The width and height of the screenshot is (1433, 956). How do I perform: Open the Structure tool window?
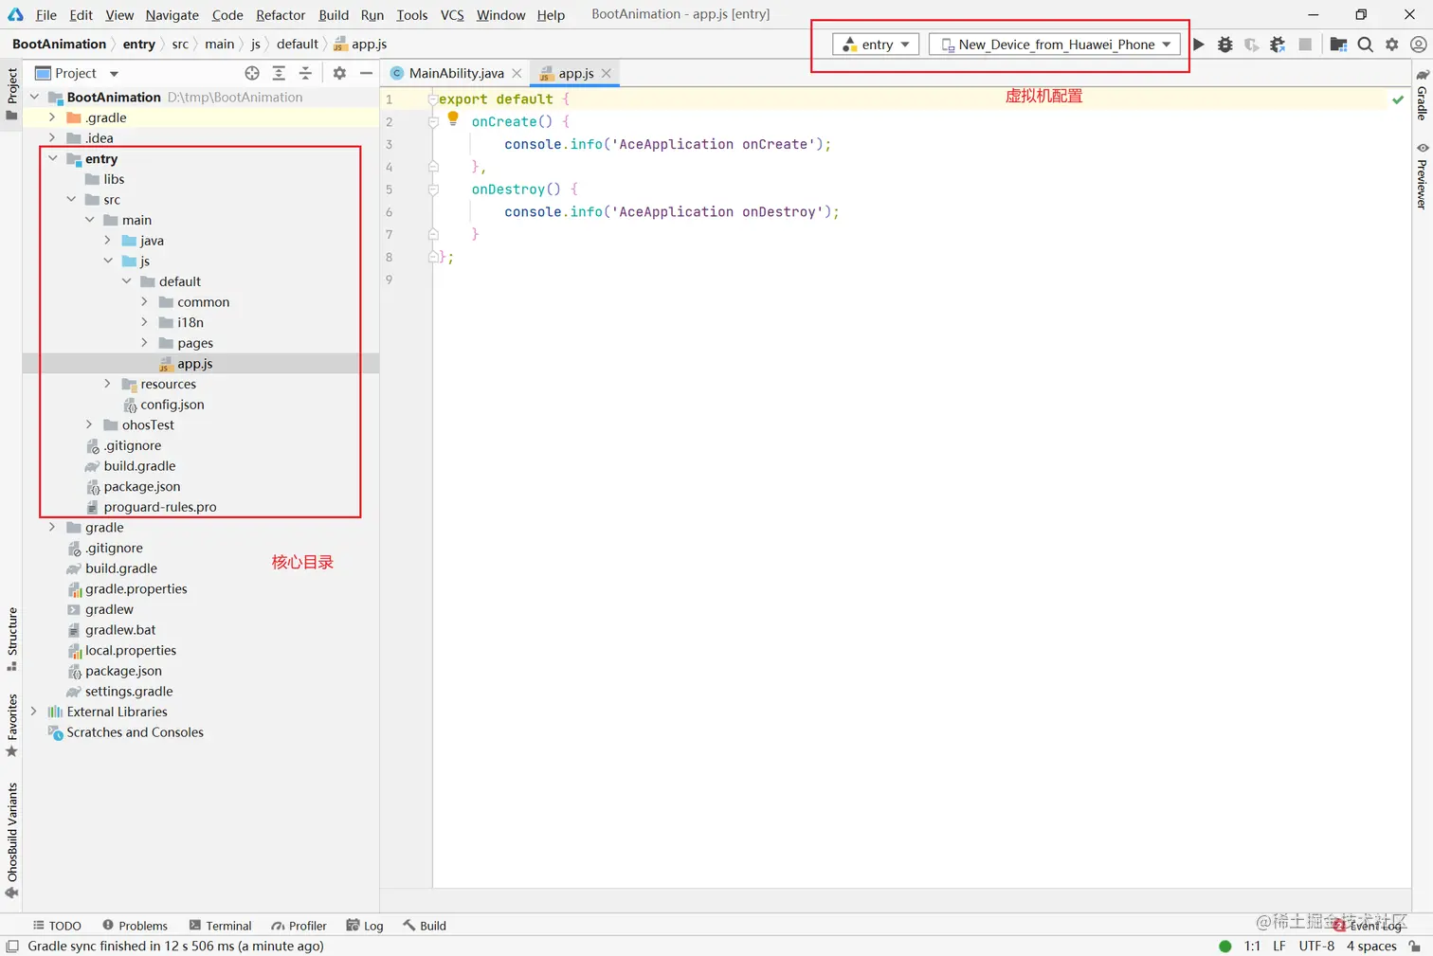[12, 640]
